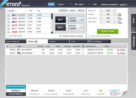Image resolution: width=136 pixels, height=98 pixels.
Task: Click the bell alert icon for NZD/USD
Action: (8, 22)
